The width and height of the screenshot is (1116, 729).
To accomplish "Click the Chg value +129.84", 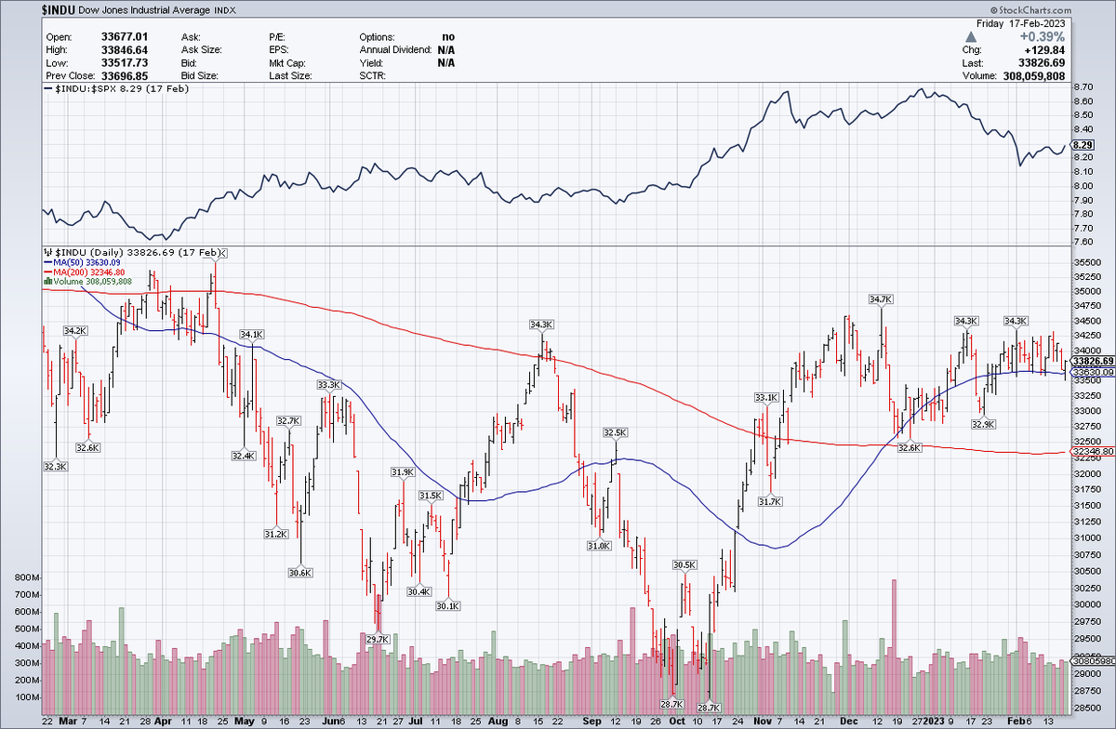I will point(1045,49).
